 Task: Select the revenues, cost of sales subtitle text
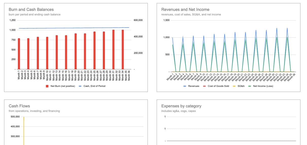pos(191,15)
